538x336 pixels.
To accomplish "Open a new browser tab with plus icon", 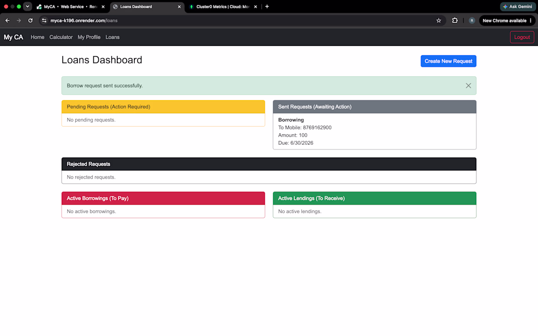I will click(267, 6).
